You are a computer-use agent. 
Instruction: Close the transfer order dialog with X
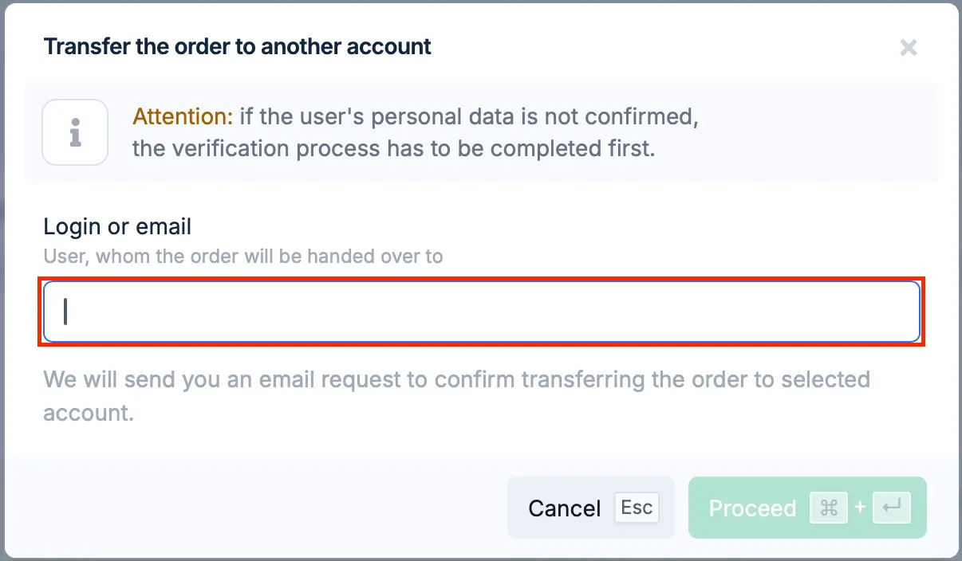(x=908, y=48)
